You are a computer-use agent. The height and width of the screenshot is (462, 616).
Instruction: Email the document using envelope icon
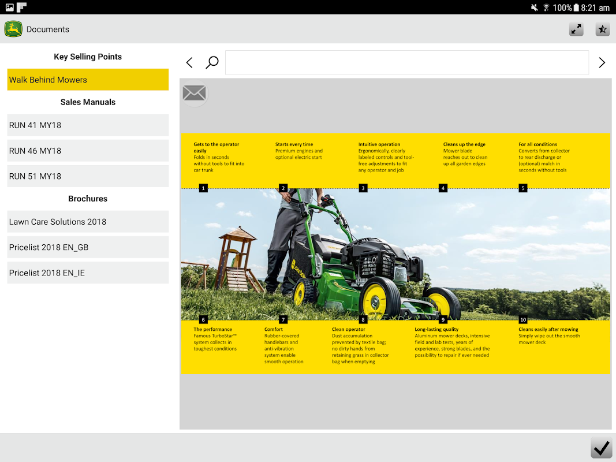(x=194, y=93)
